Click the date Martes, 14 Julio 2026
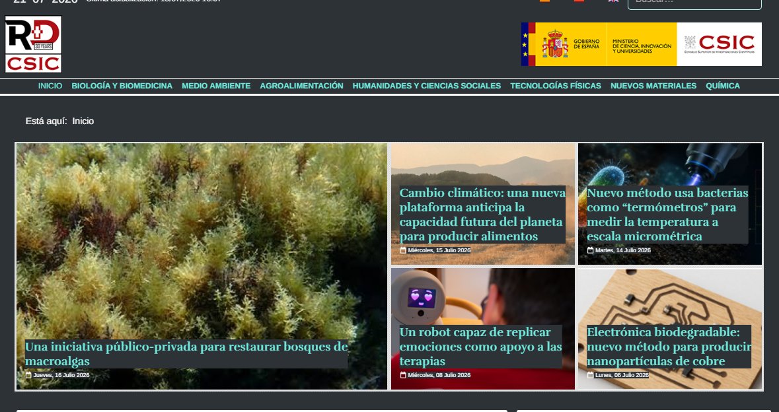Viewport: 779px width, 412px height. point(623,250)
